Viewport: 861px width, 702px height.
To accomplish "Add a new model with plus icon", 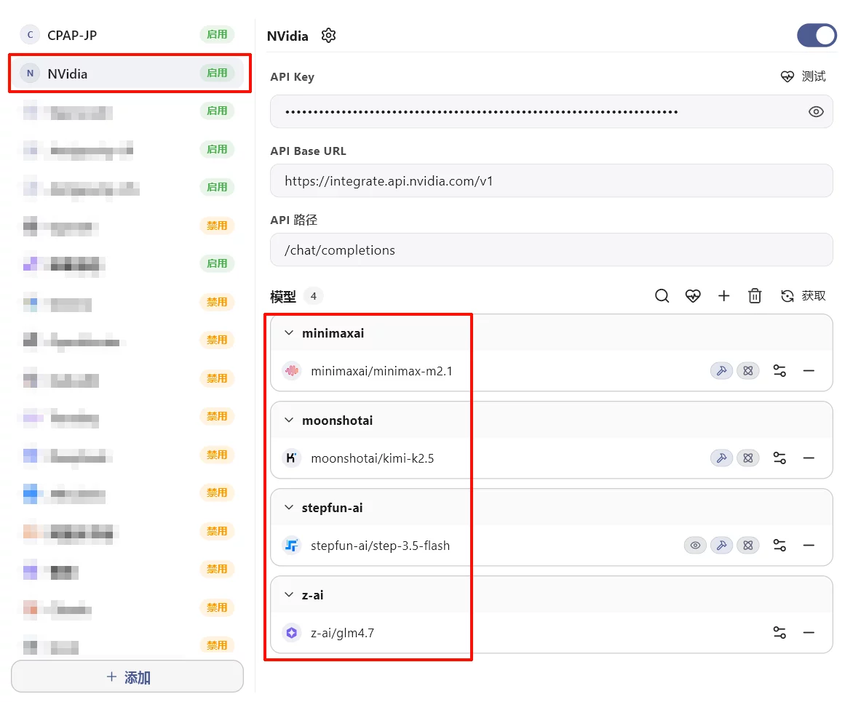I will [723, 296].
